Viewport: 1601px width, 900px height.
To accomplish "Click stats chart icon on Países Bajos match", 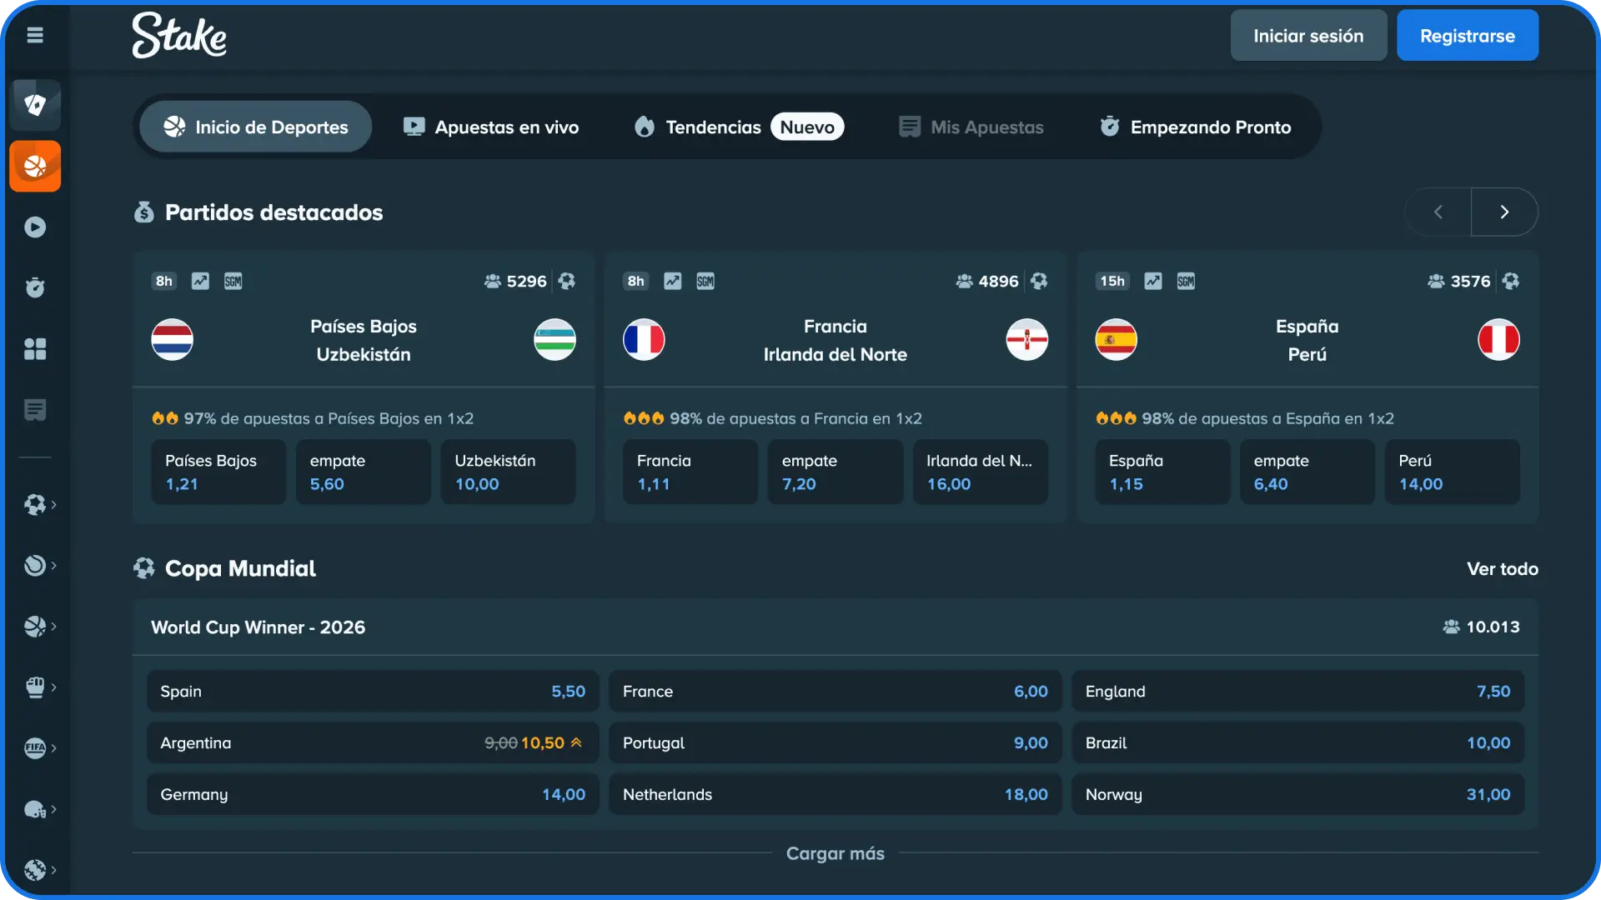I will pos(200,281).
